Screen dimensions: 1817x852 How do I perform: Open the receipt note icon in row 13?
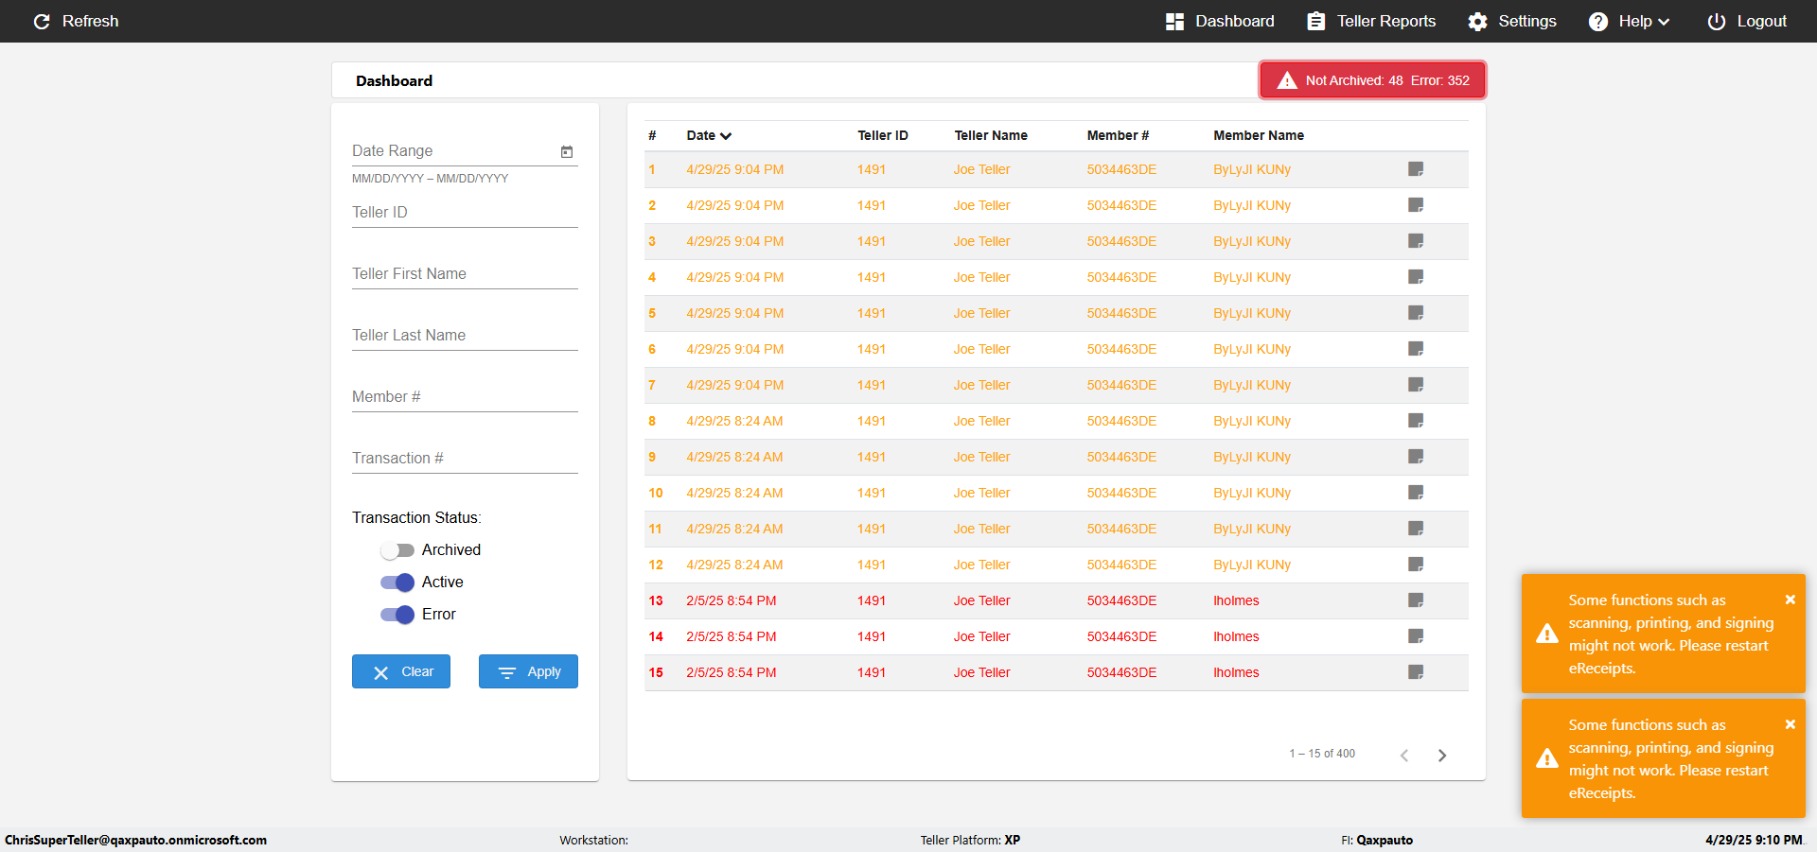pyautogui.click(x=1416, y=600)
